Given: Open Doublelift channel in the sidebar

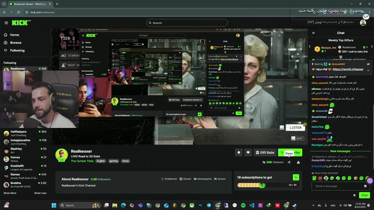Looking at the screenshot, I should pos(25,168).
